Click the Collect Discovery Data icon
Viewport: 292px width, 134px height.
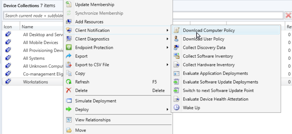coord(176,48)
